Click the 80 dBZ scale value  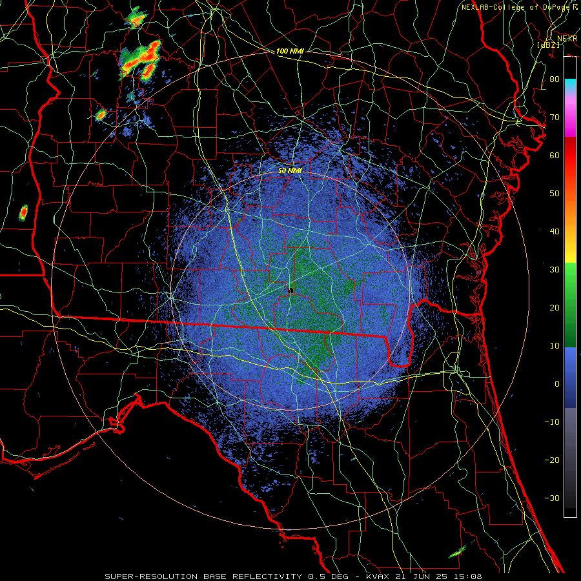coord(555,79)
